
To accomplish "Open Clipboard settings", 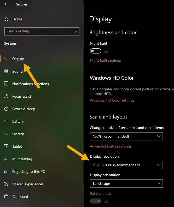I will (x=20, y=197).
